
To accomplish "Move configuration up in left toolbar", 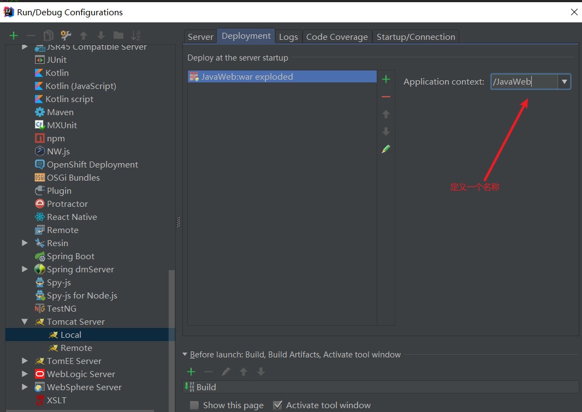I will pos(84,35).
